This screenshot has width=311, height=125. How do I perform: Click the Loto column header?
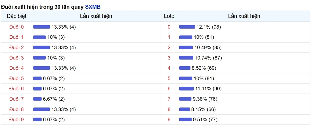(x=169, y=16)
